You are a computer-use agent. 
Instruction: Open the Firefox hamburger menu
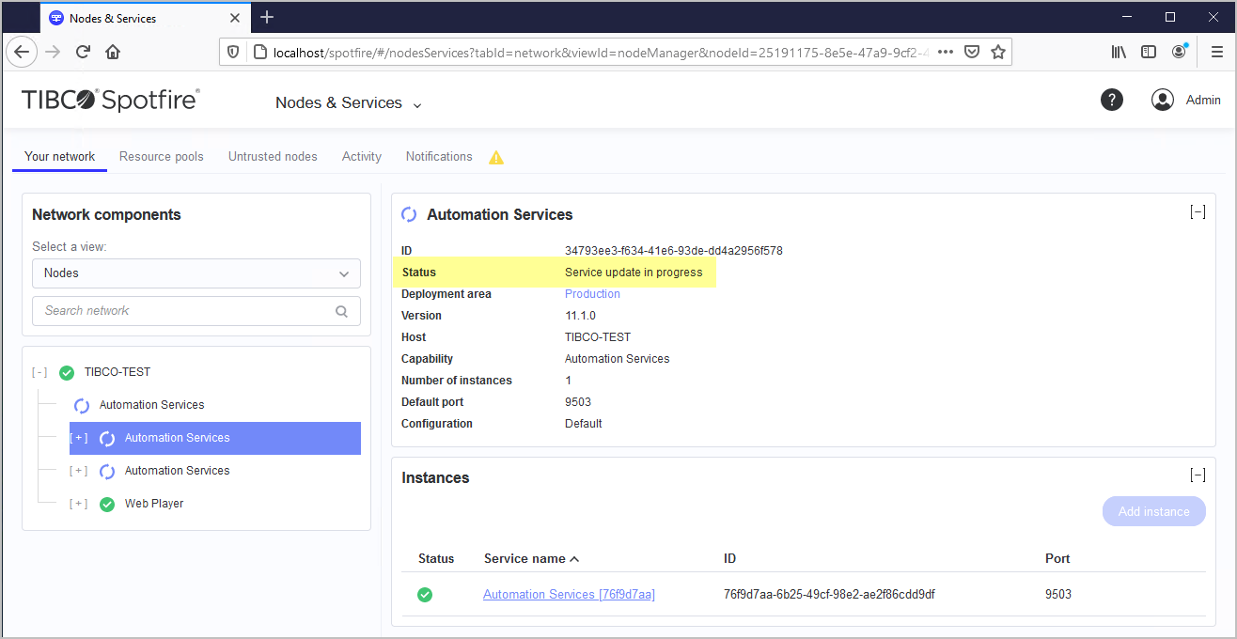click(x=1216, y=52)
